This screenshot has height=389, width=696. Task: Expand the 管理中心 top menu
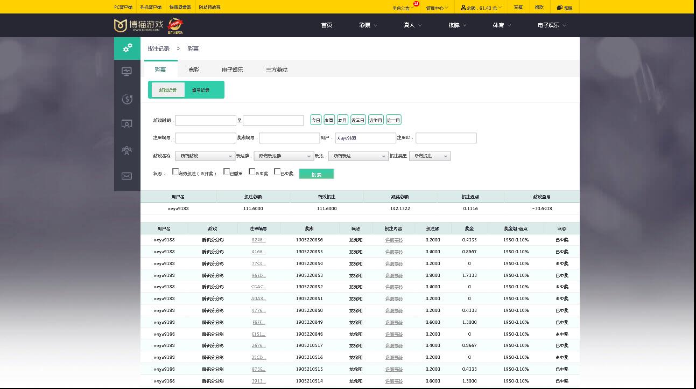point(437,8)
